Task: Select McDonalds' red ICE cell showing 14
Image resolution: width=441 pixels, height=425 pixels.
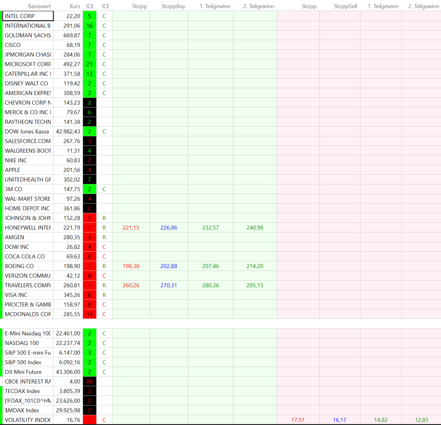Action: pos(89,314)
